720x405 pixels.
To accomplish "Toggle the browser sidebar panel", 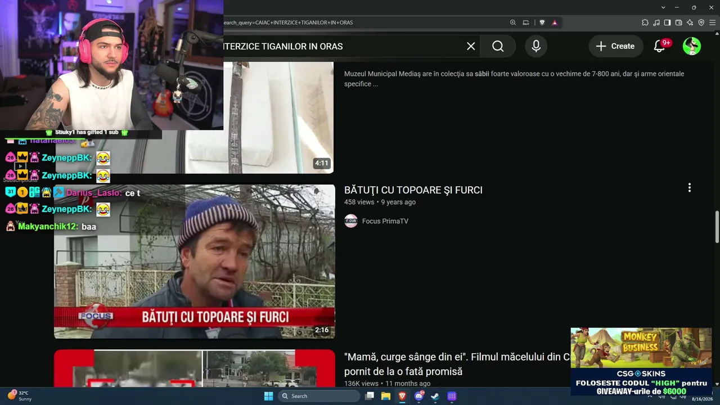I will (667, 22).
